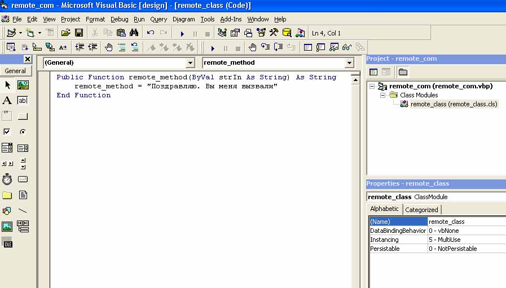
Task: Start the project with the Run arrow
Action: [x=182, y=33]
